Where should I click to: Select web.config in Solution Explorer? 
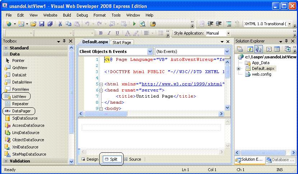[261, 74]
